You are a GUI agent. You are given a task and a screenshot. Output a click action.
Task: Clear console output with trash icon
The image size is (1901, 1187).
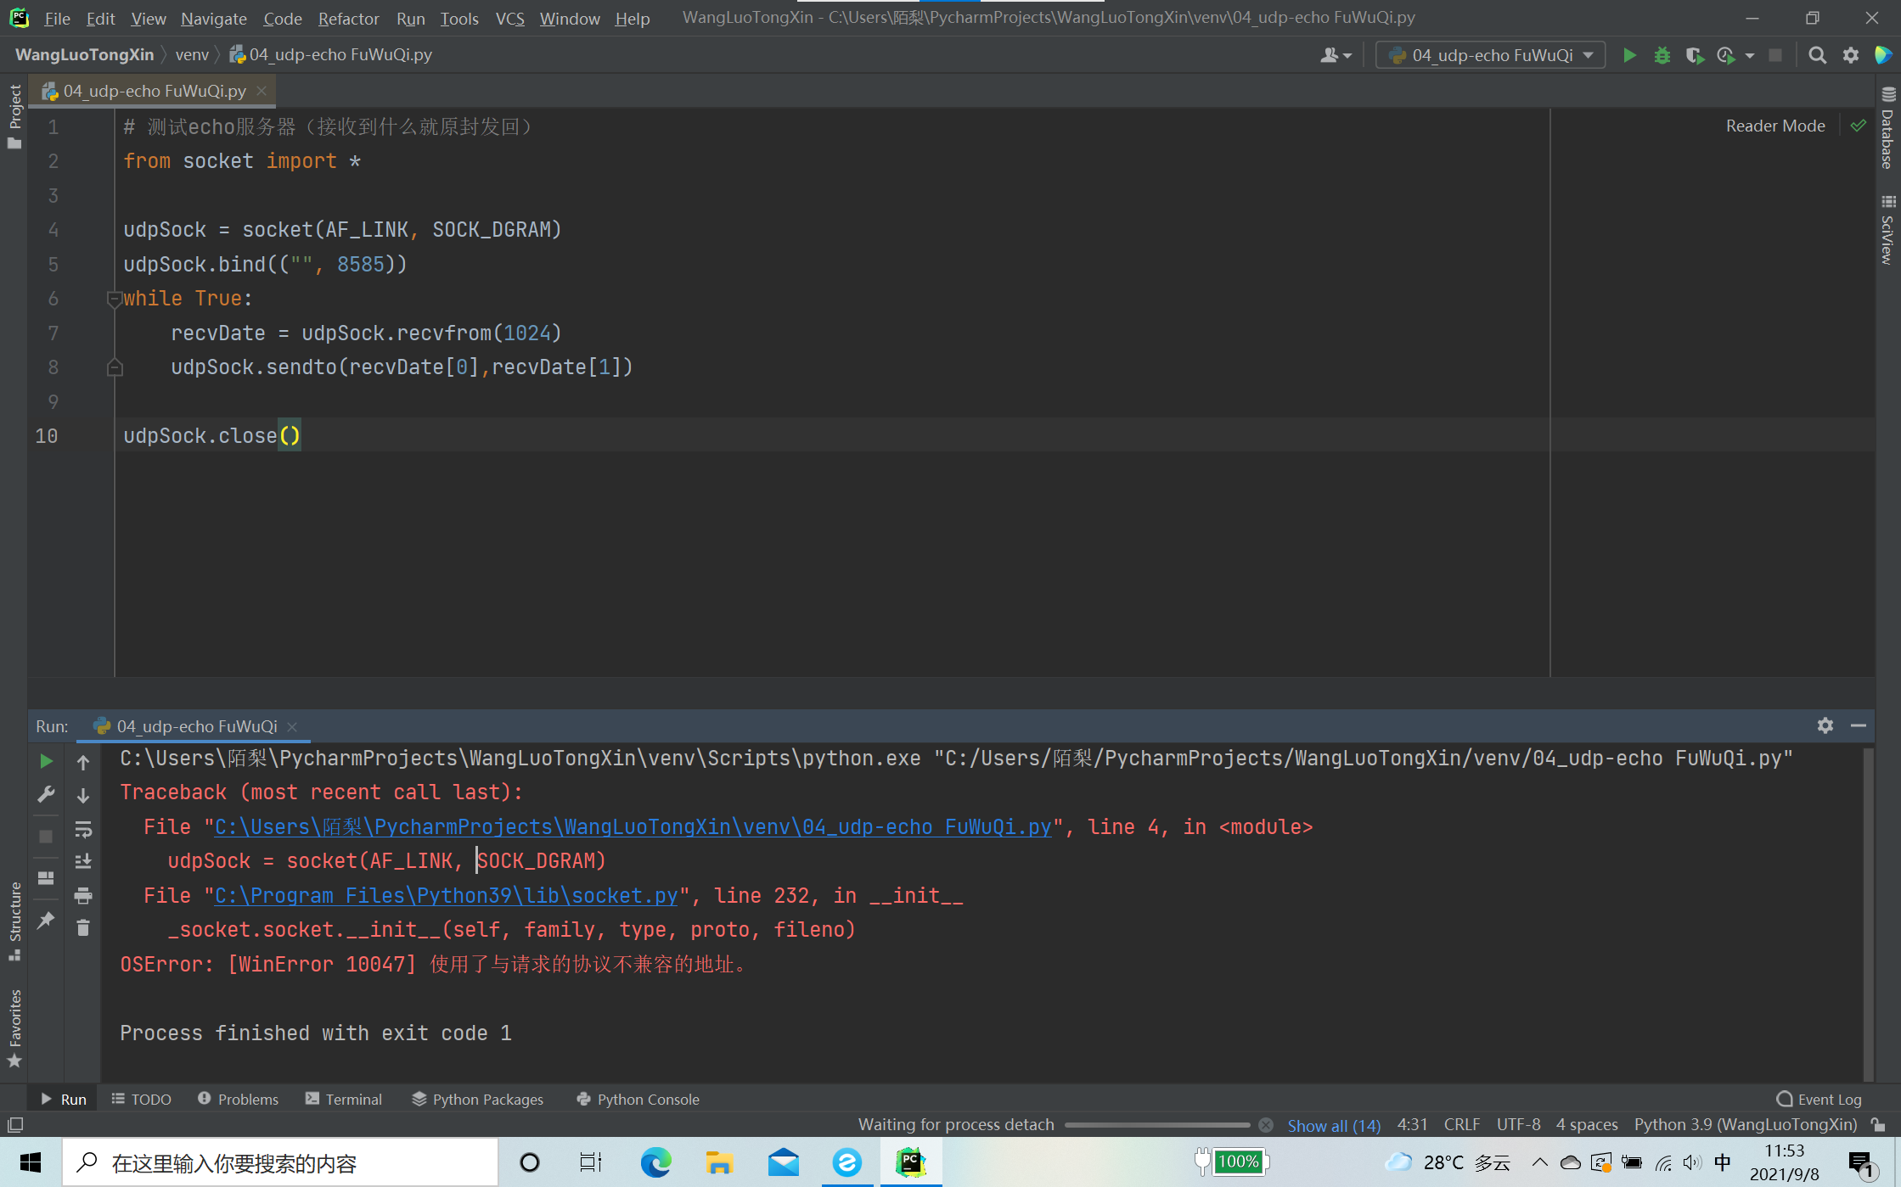83,927
